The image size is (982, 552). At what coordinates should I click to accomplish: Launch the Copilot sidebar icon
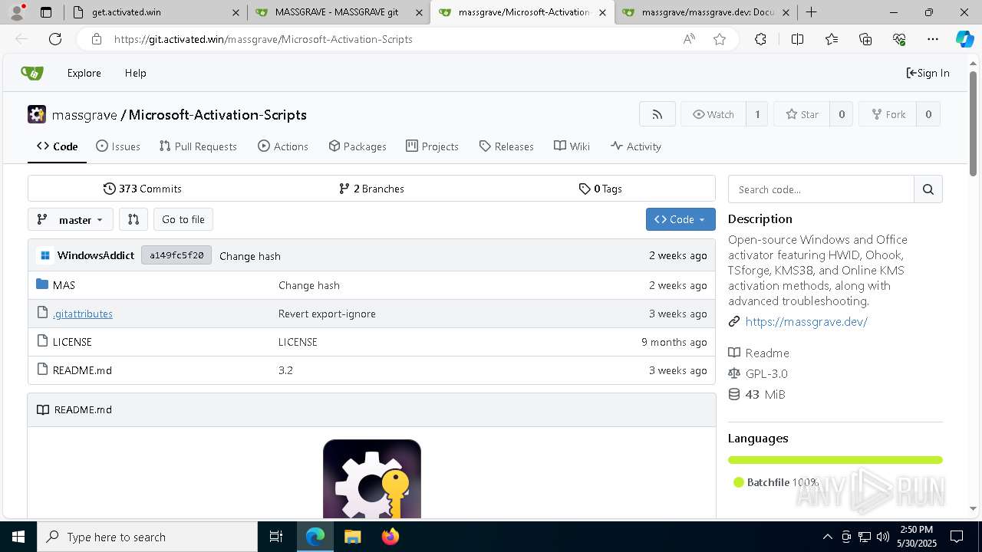[x=964, y=39]
